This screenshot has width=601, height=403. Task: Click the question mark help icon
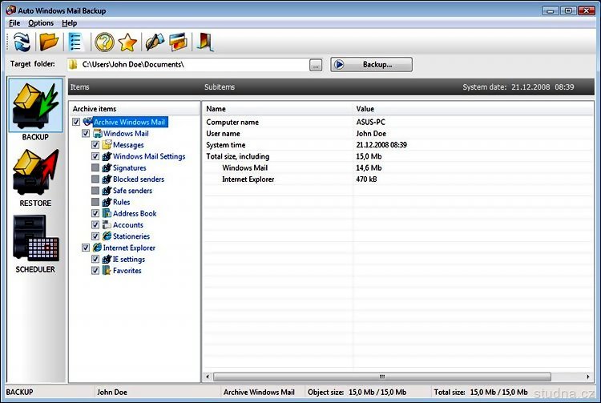coord(104,42)
